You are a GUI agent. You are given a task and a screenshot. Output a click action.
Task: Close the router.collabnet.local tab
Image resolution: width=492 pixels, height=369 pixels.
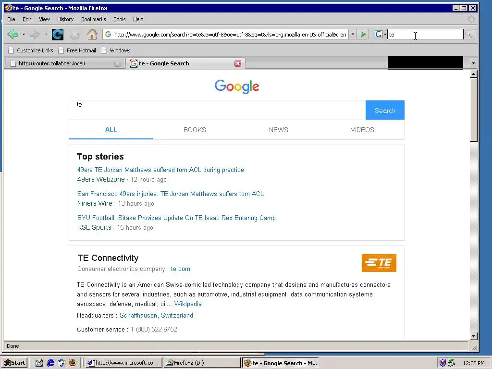118,64
